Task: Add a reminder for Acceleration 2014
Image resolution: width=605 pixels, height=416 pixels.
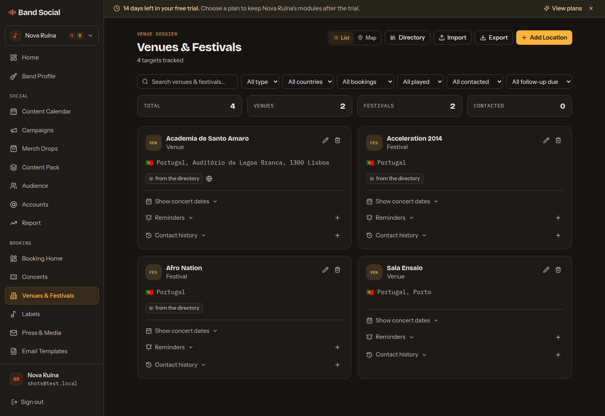Action: tap(558, 218)
